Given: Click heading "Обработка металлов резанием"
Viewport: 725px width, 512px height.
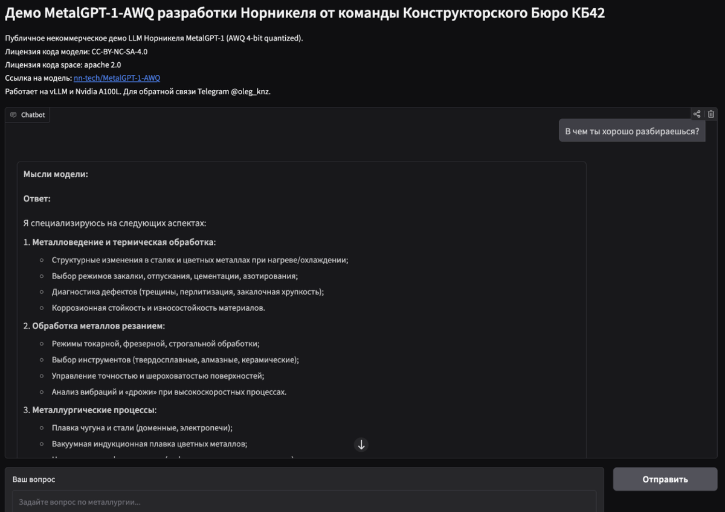Looking at the screenshot, I should tap(97, 326).
